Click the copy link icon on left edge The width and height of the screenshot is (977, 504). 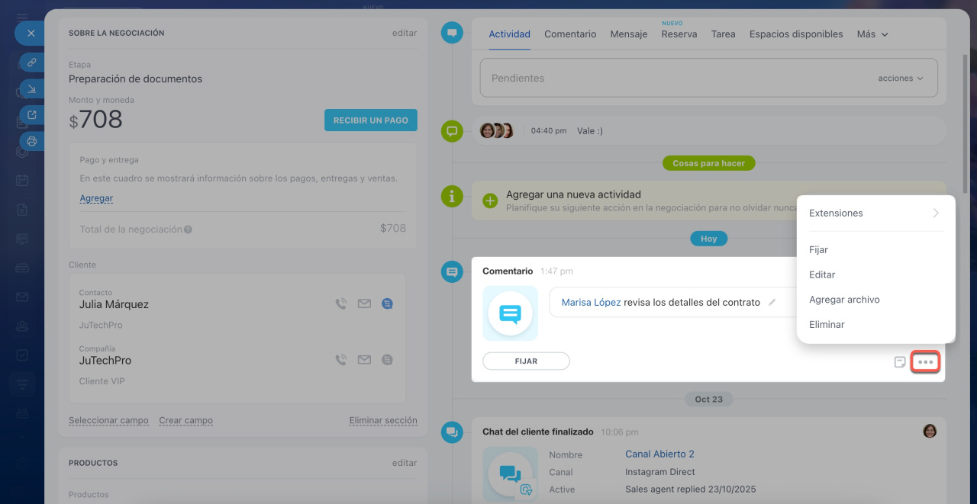(x=32, y=63)
